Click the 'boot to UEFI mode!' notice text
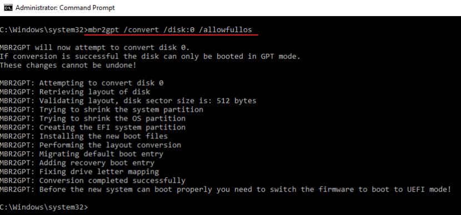Image resolution: width=461 pixels, height=215 pixels. click(x=412, y=189)
